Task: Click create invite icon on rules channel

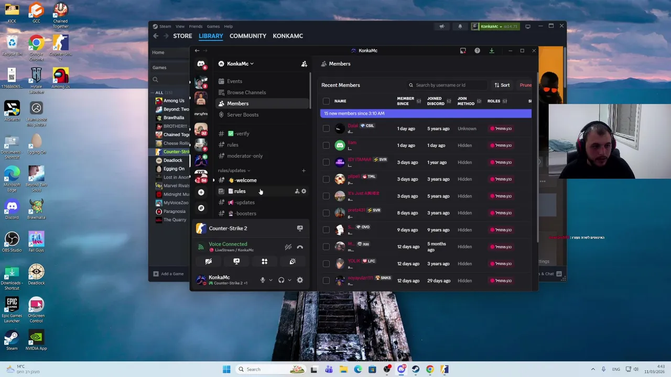Action: (x=297, y=191)
